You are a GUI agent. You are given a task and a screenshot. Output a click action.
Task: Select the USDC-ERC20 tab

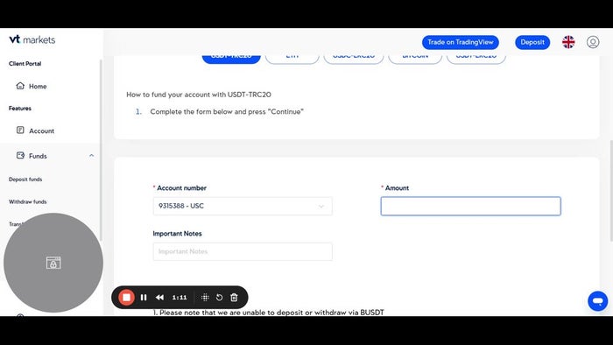(x=354, y=58)
